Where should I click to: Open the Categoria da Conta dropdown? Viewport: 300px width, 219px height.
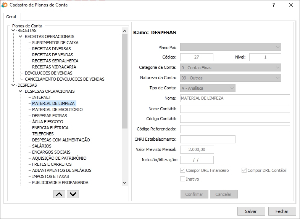click(231, 68)
